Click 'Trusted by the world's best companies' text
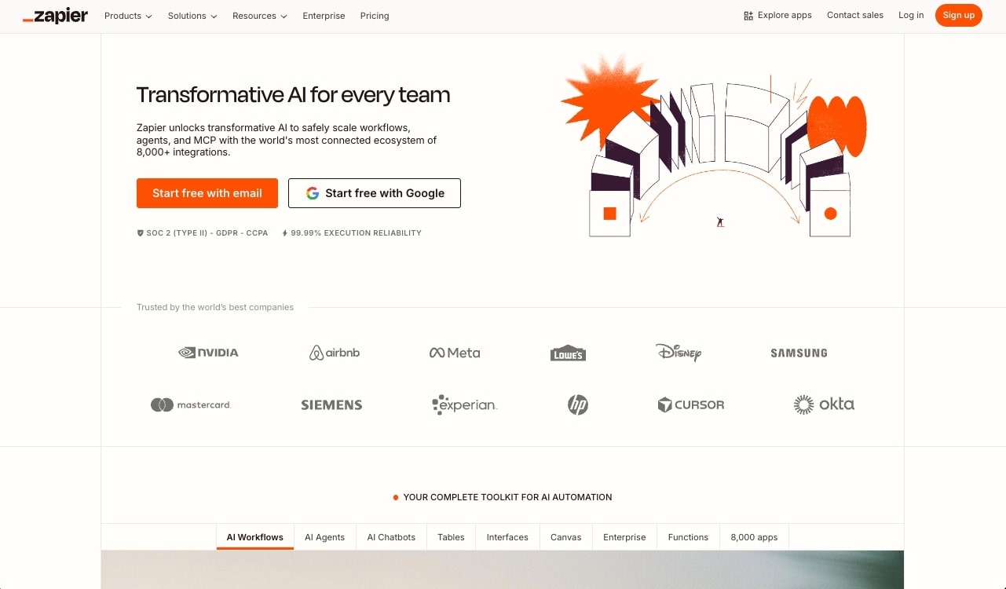The height and width of the screenshot is (589, 1006). pos(215,307)
